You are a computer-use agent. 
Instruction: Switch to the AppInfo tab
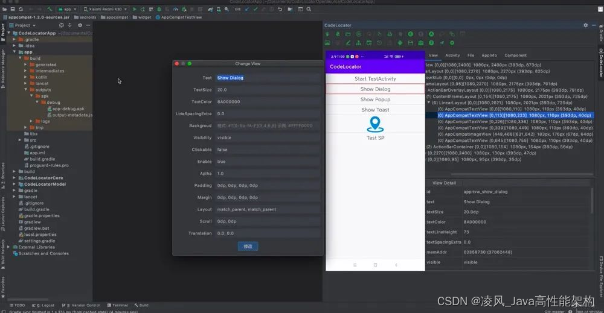(489, 55)
